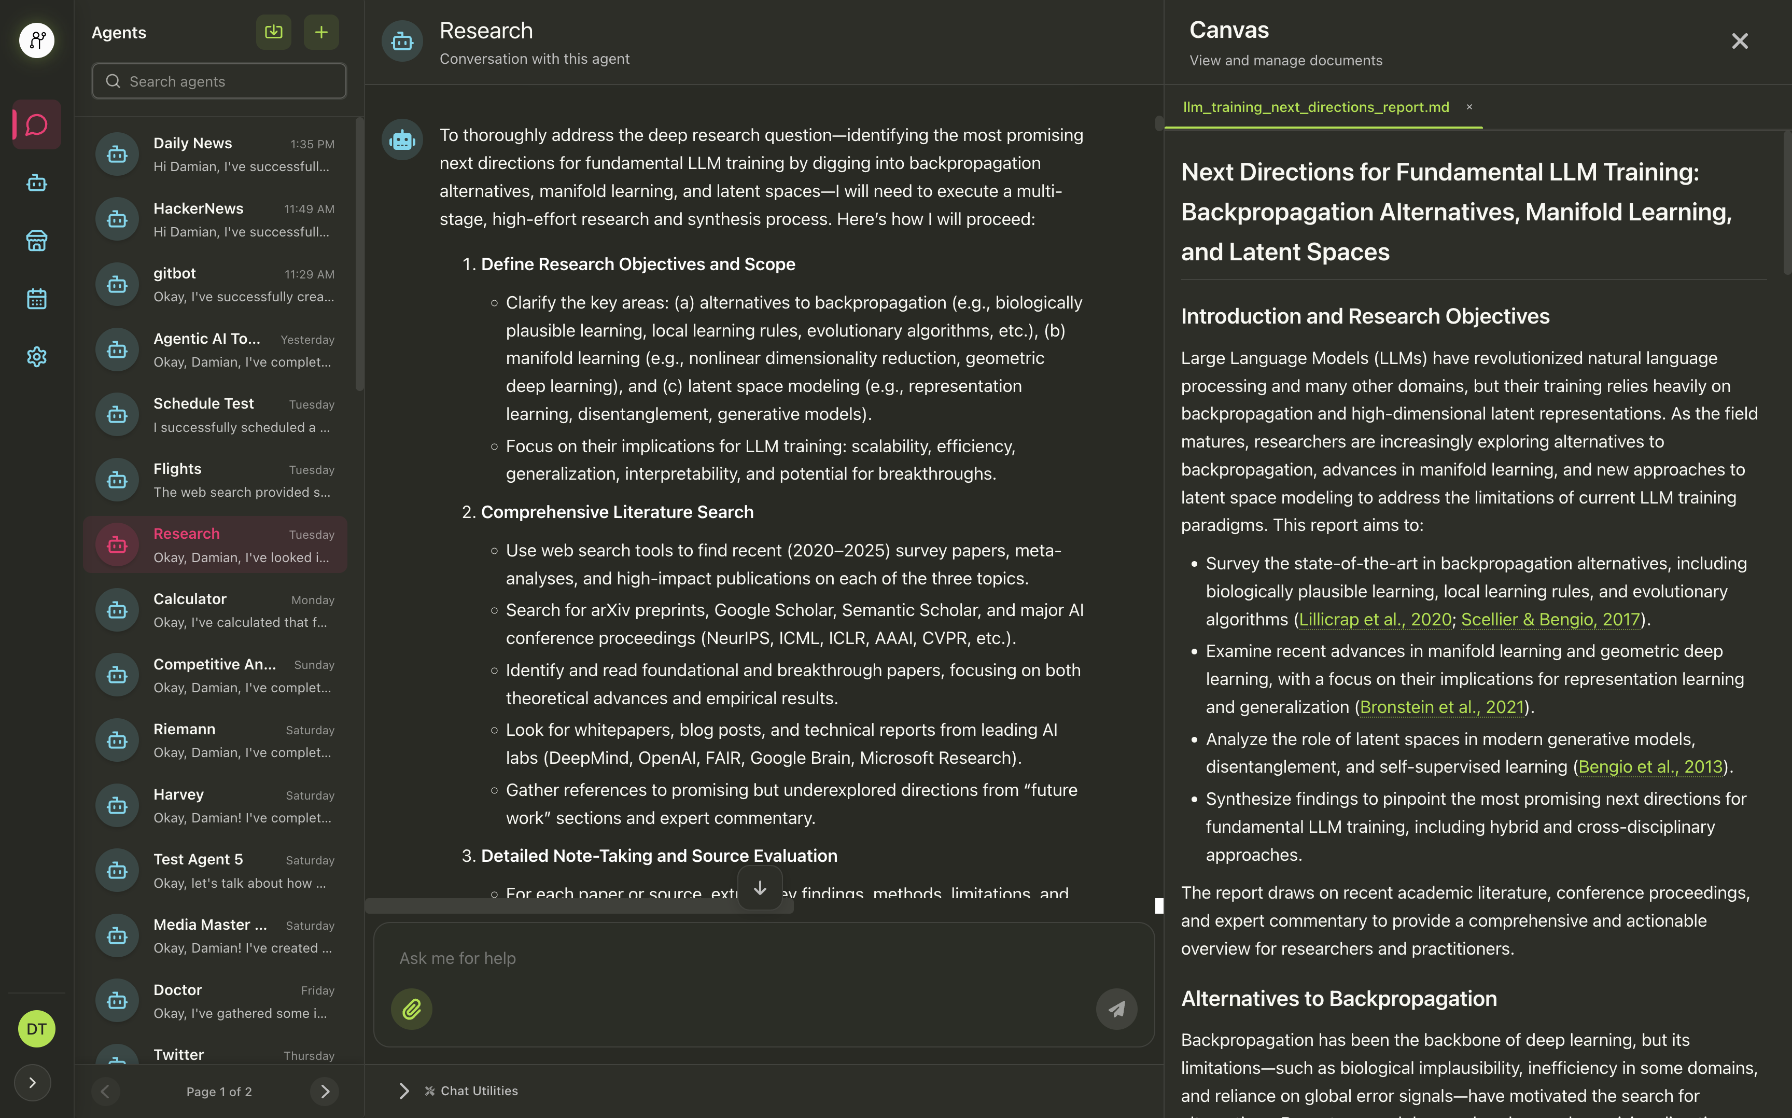Screen dimensions: 1792x1118
Task: Select the llm_training_next_directions_report.md tab
Action: [x=1315, y=107]
